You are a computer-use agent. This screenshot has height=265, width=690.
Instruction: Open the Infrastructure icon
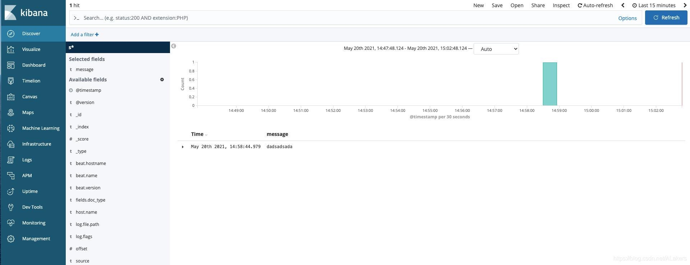click(x=11, y=144)
